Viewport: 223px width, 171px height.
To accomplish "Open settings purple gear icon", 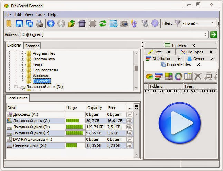I will pyautogui.click(x=155, y=23).
